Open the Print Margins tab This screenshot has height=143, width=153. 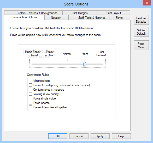(x=80, y=13)
